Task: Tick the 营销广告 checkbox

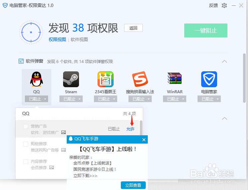Action: (26, 126)
